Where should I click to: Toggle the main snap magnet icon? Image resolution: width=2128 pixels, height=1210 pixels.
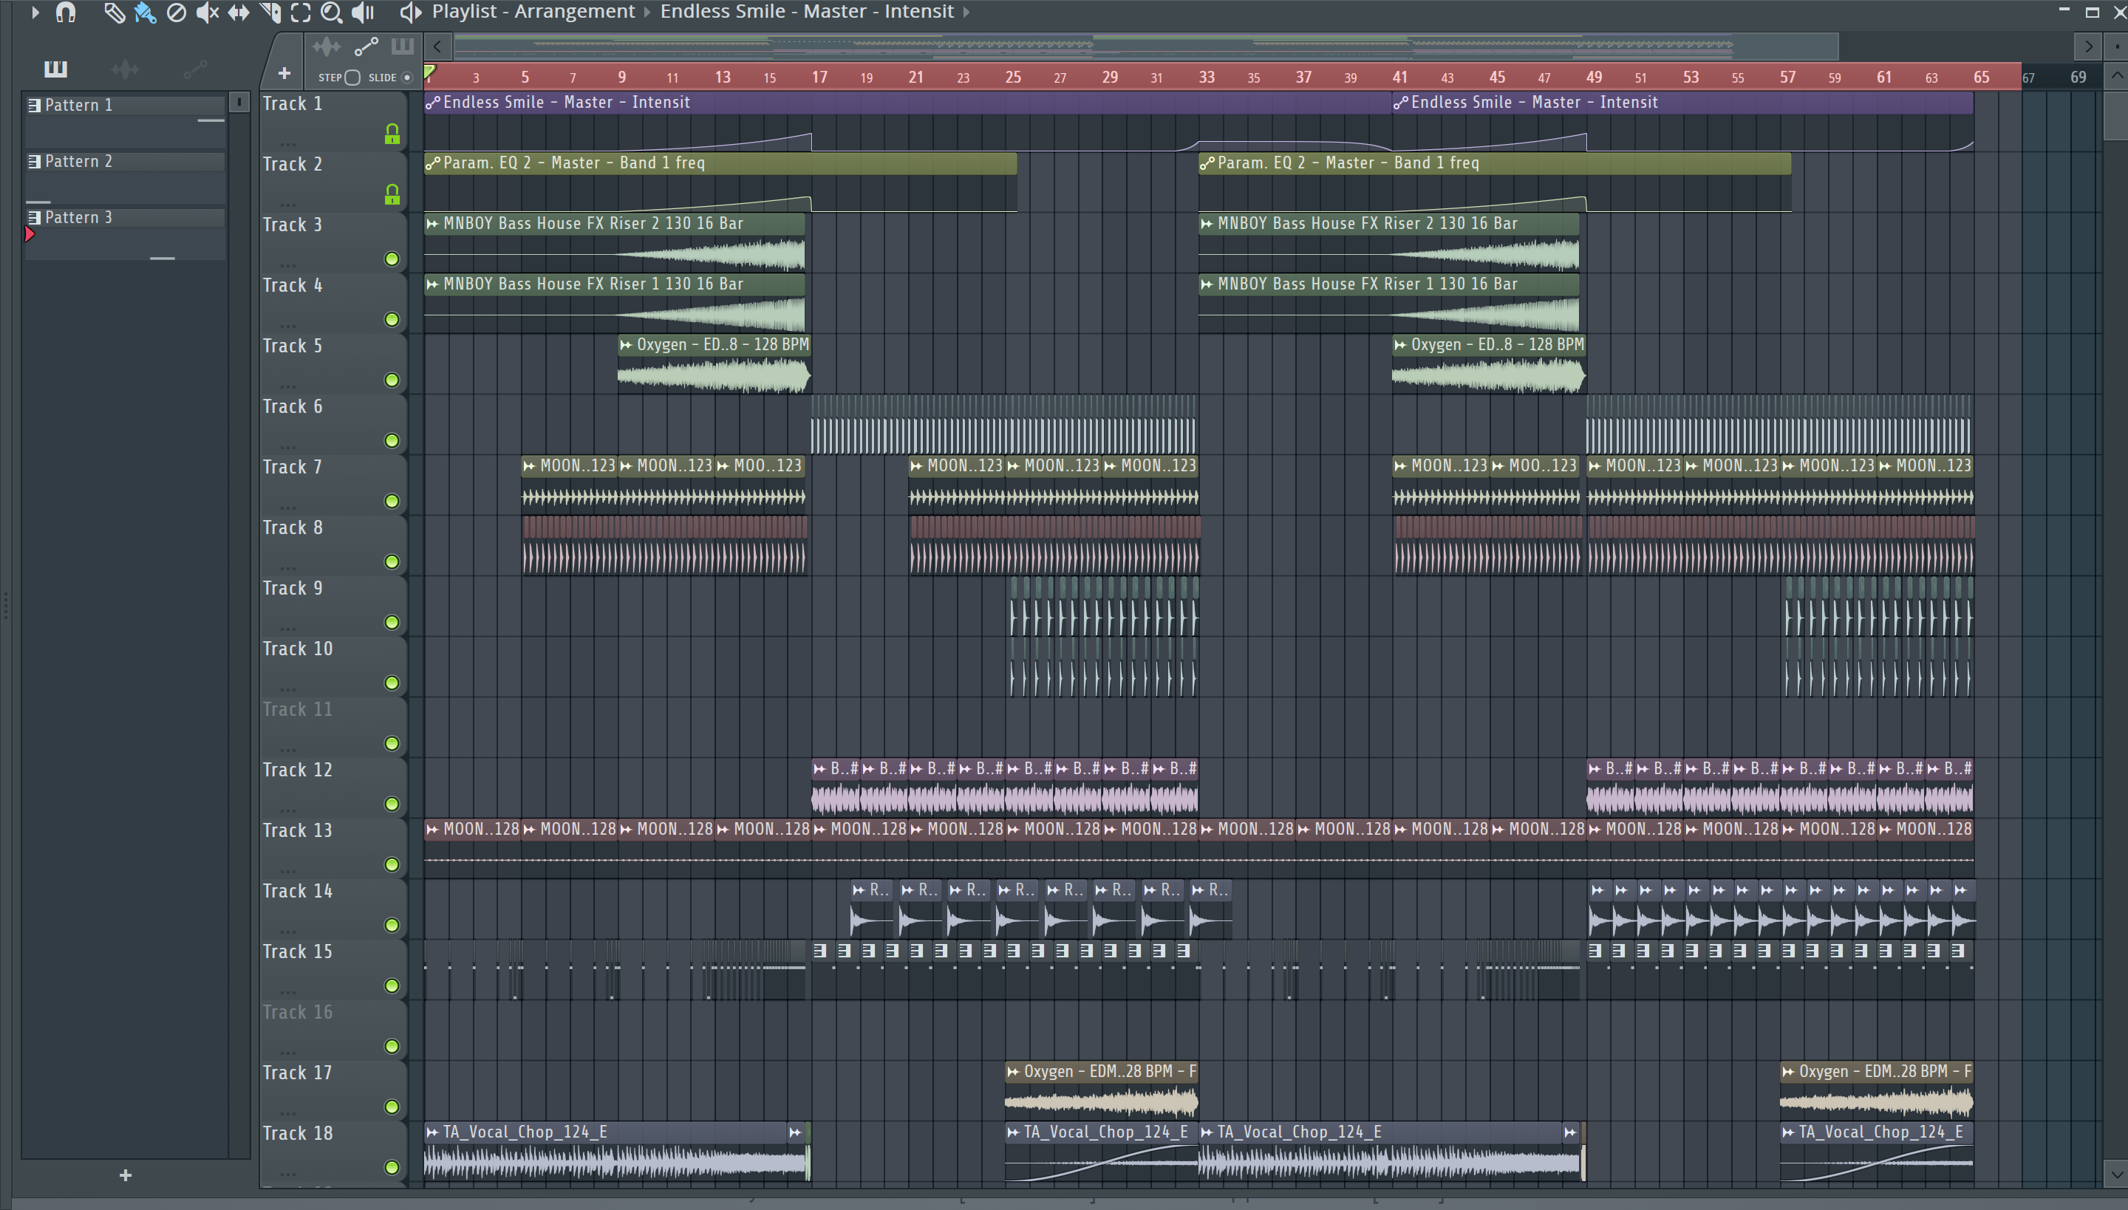tap(65, 13)
